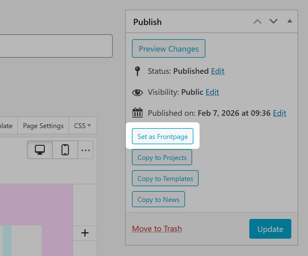Open the CSS dropdown
Image resolution: width=308 pixels, height=256 pixels.
click(83, 126)
